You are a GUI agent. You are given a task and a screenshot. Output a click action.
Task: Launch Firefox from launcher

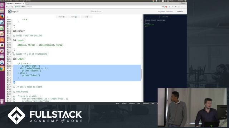(2, 17)
